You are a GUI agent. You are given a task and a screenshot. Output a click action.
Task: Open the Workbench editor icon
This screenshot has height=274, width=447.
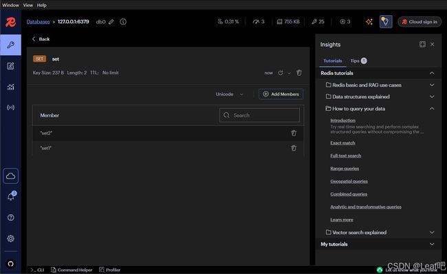tap(10, 66)
